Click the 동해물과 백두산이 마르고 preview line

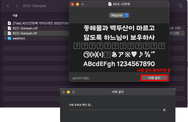click(x=119, y=28)
